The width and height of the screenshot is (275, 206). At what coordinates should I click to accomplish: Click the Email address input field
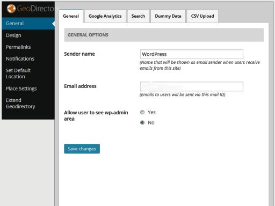click(x=192, y=86)
